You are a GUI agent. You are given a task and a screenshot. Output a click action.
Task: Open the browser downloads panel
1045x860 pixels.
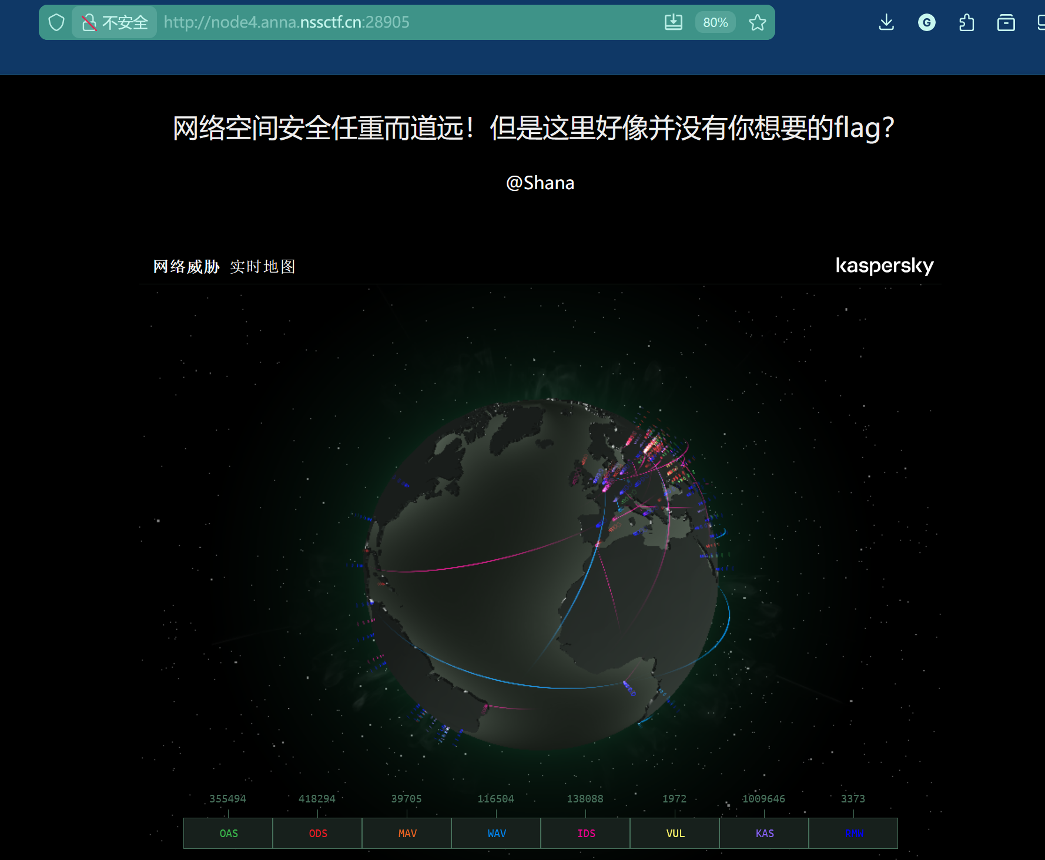coord(886,23)
